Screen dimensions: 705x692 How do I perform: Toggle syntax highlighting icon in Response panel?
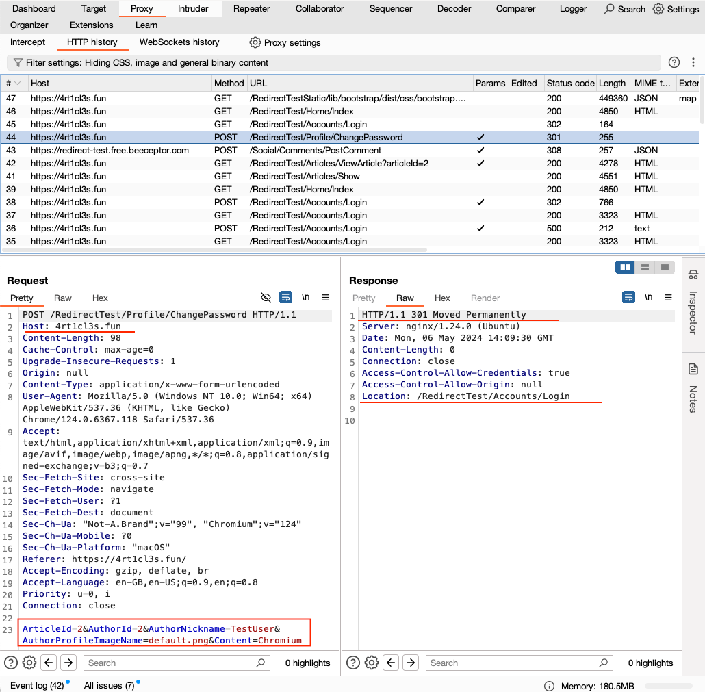(x=628, y=298)
